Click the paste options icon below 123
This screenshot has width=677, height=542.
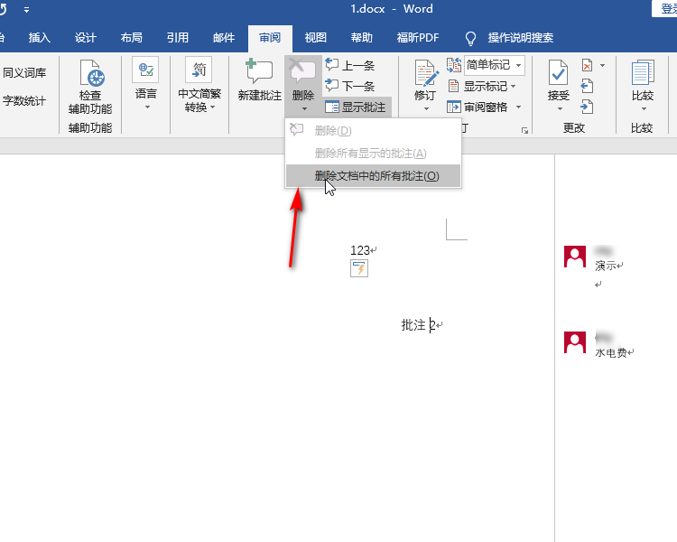click(359, 268)
